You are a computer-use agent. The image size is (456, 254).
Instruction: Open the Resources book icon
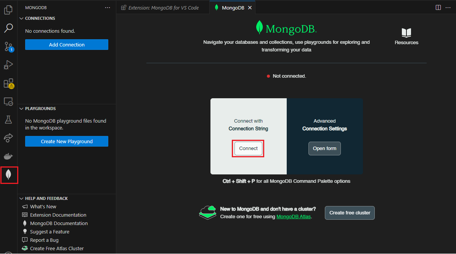[x=406, y=32]
